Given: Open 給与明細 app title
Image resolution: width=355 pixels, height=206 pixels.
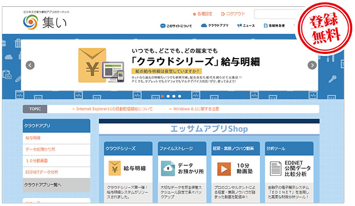Looking at the screenshot, I should click(135, 168).
